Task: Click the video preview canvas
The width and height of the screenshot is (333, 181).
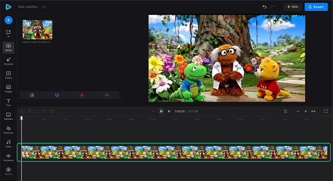Action: tap(226, 58)
